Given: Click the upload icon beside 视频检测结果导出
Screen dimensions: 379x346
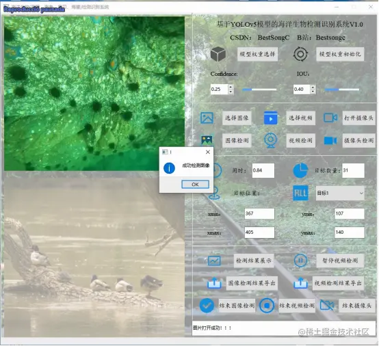Looking at the screenshot, I should 300,283.
